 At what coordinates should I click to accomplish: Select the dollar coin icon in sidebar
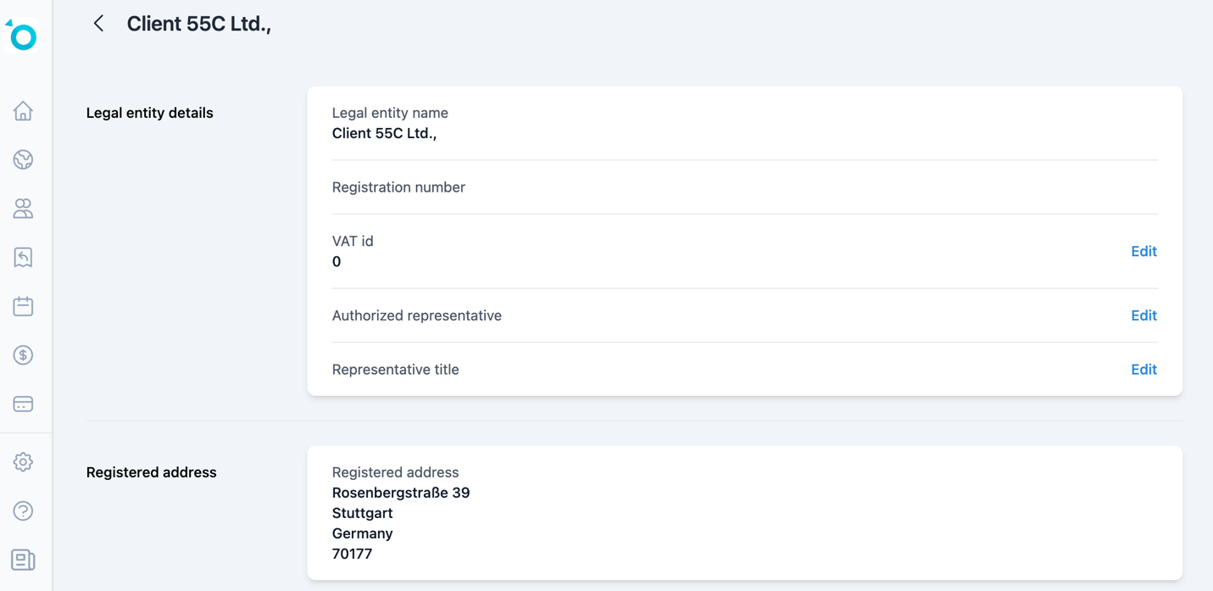coord(23,355)
